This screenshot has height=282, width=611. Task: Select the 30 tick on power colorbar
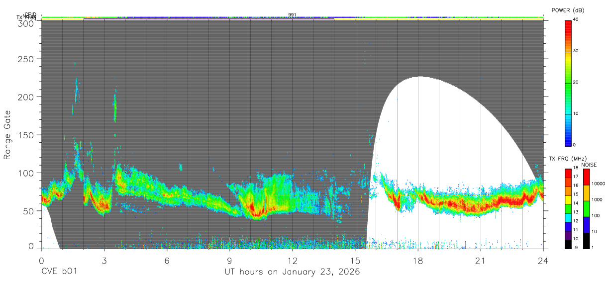[x=576, y=51]
